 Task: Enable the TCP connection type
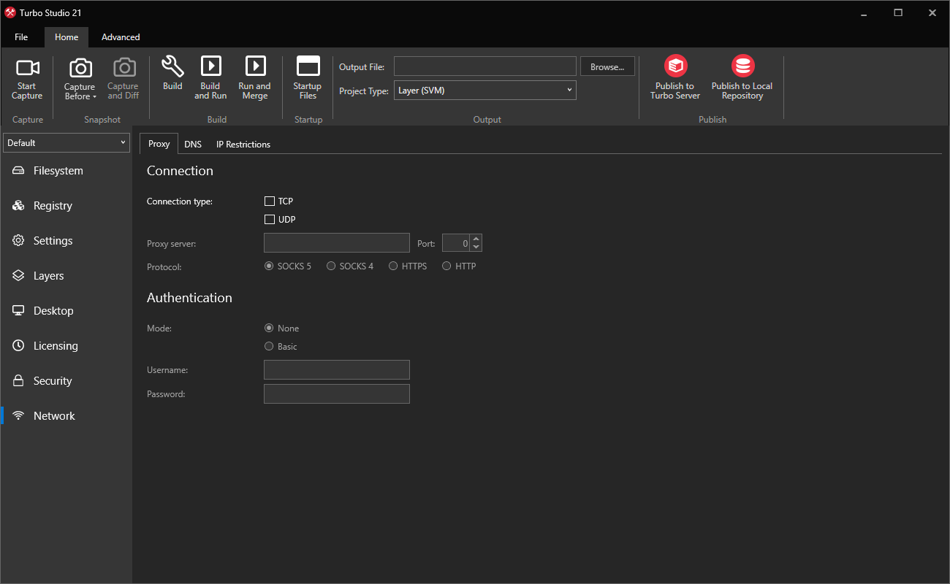click(269, 201)
